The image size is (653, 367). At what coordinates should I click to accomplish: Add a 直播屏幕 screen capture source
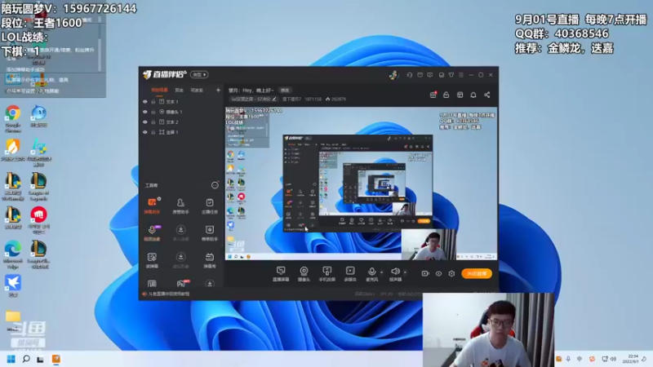click(281, 274)
